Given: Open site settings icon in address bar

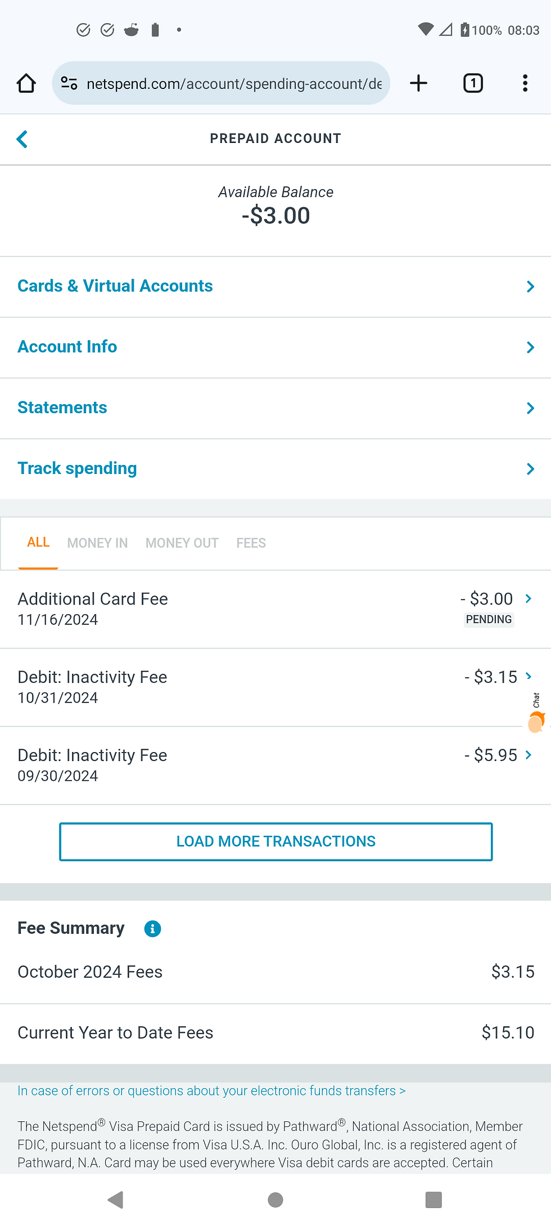Looking at the screenshot, I should pos(69,83).
